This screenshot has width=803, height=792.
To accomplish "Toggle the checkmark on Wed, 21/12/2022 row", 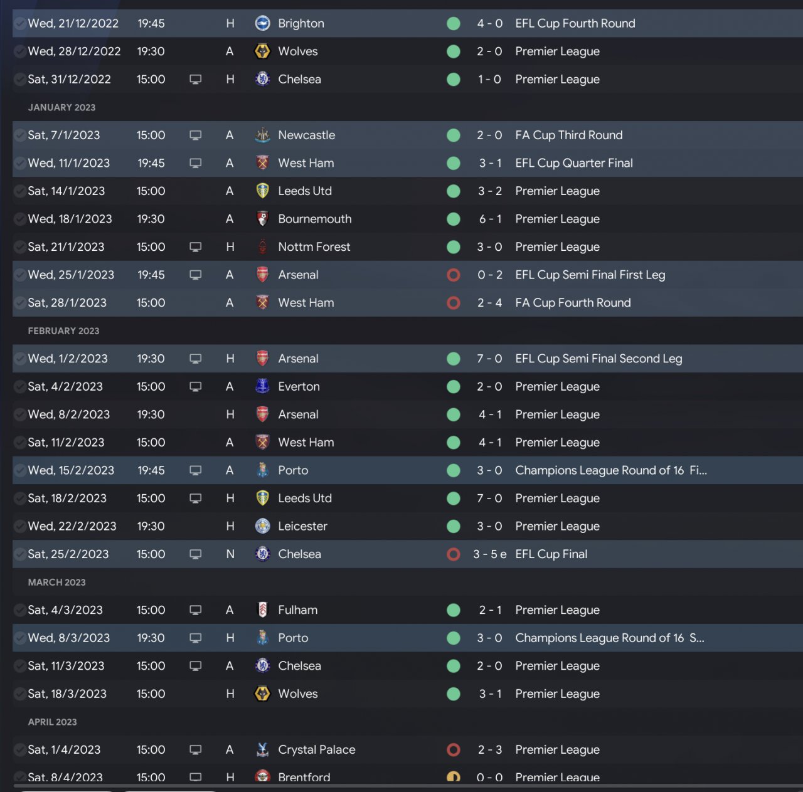I will point(19,23).
